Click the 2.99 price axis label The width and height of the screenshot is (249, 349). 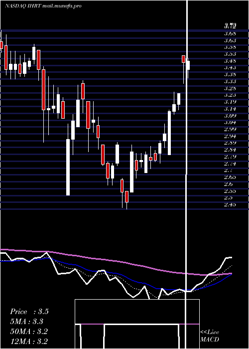point(230,129)
